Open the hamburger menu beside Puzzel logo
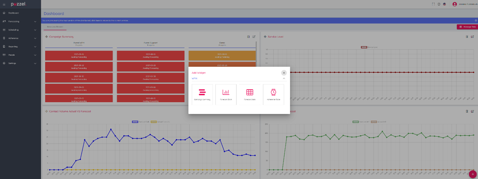The width and height of the screenshot is (478, 179). click(x=4, y=5)
